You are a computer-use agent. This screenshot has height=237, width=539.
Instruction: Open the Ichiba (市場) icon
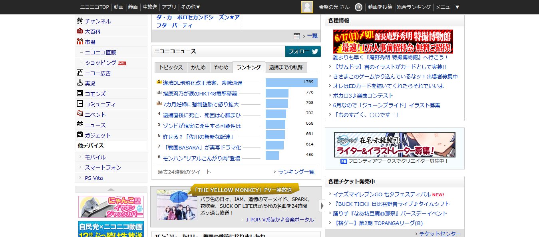pyautogui.click(x=80, y=42)
